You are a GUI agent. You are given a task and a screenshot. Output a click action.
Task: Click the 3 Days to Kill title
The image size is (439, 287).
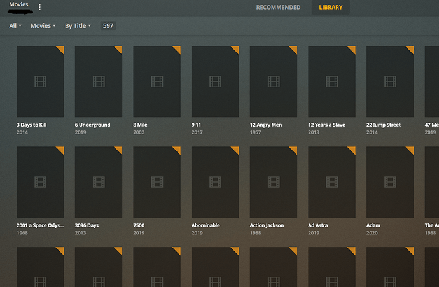click(32, 125)
